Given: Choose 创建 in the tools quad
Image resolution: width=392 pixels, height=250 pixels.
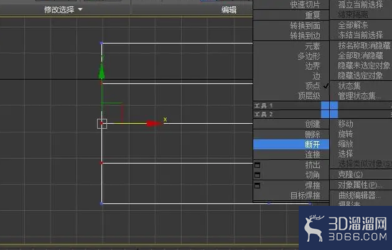Looking at the screenshot, I should [312, 124].
